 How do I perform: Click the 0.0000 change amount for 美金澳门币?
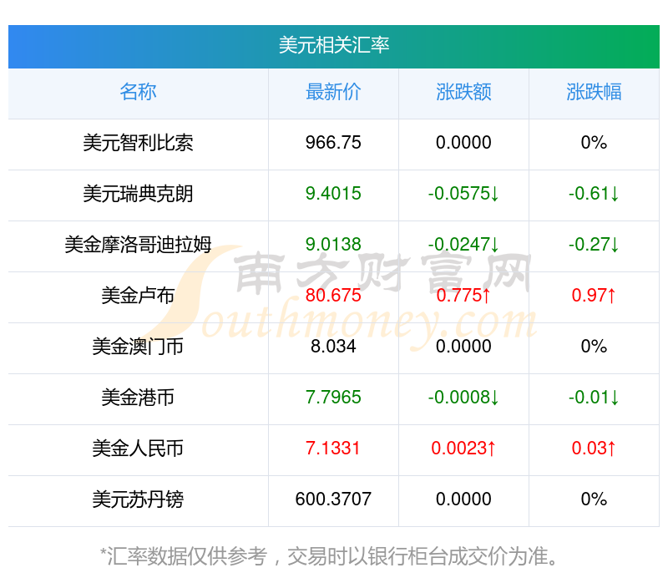tap(463, 347)
